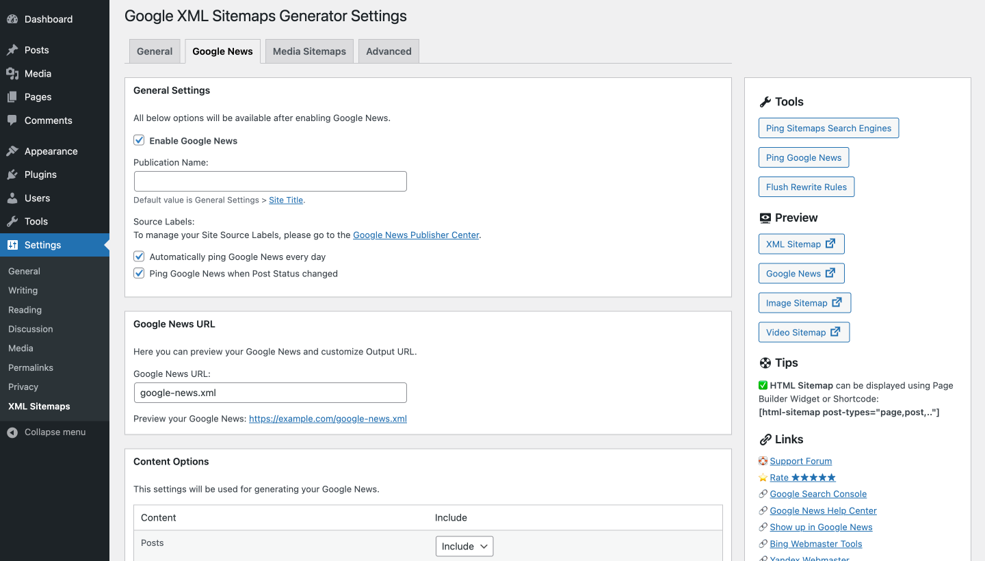Click external-link icon on XML Sitemap button
This screenshot has width=985, height=561.
pos(830,244)
